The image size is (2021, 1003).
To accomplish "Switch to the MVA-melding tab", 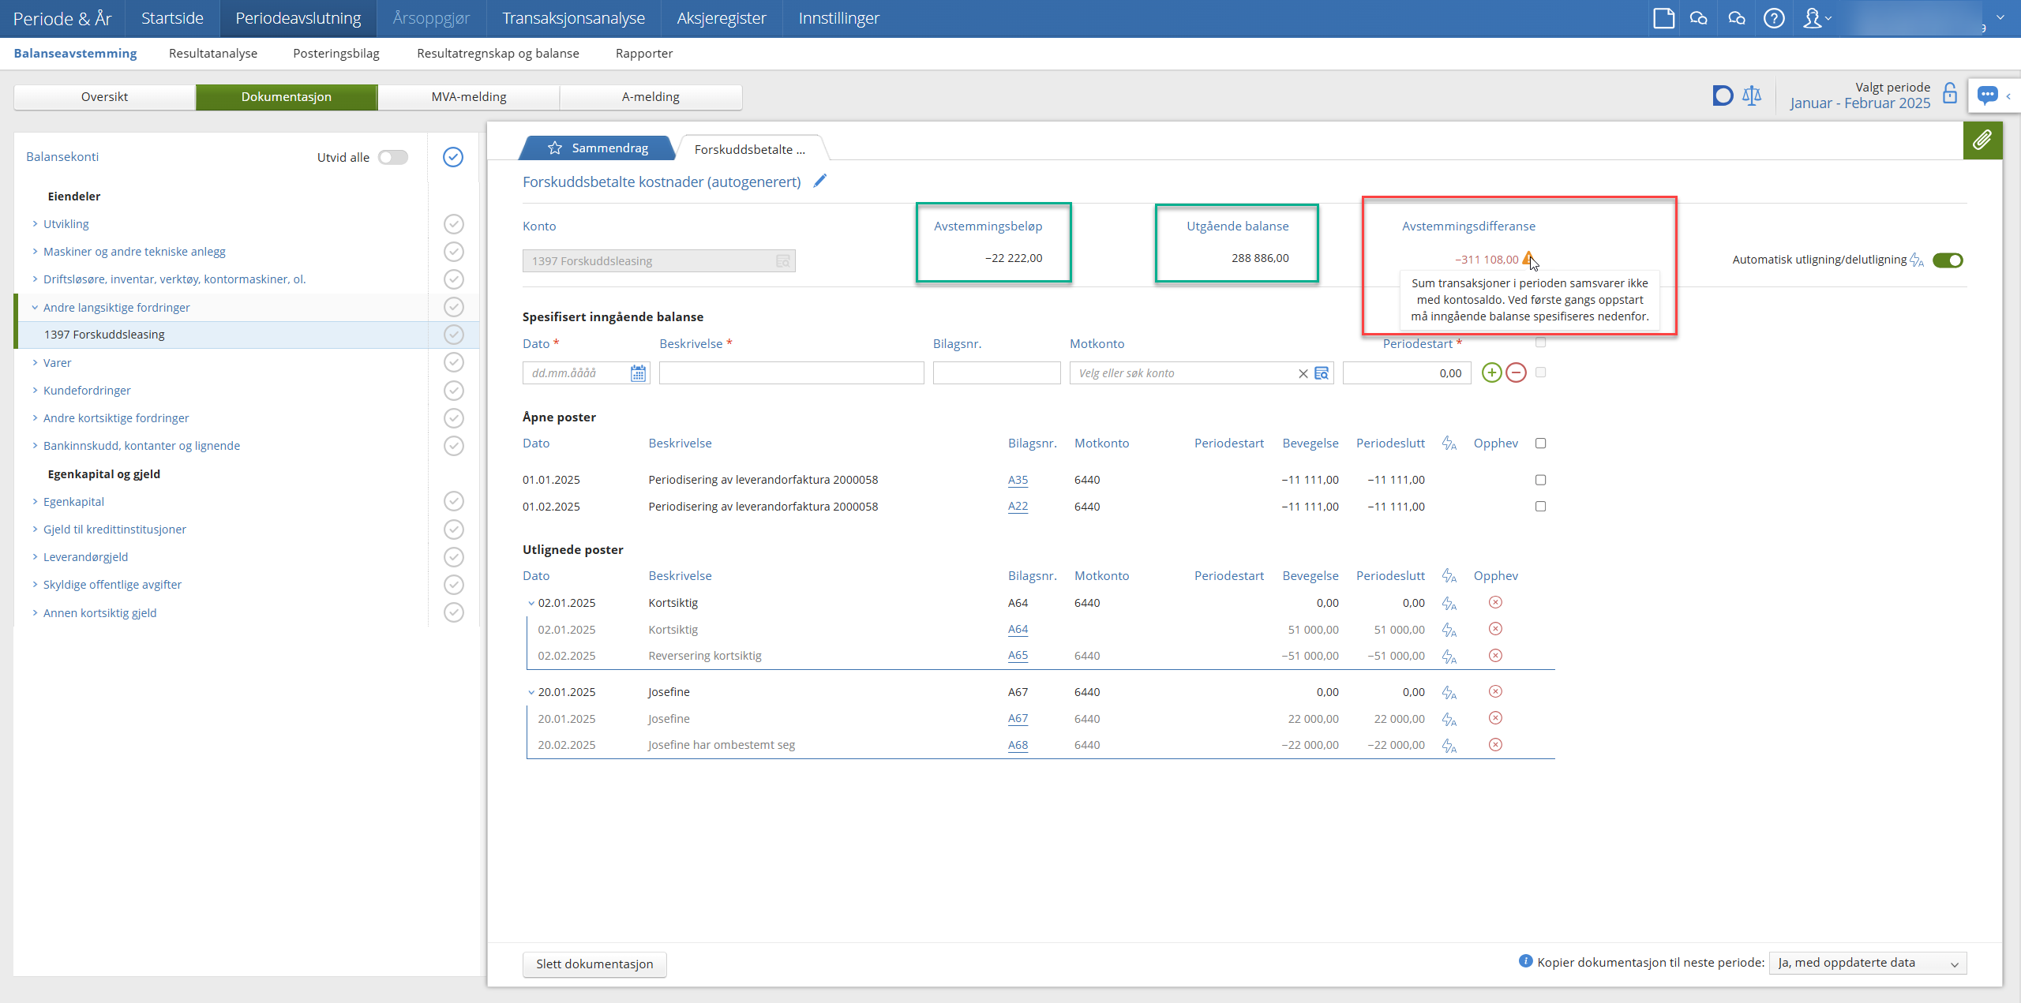I will (468, 96).
